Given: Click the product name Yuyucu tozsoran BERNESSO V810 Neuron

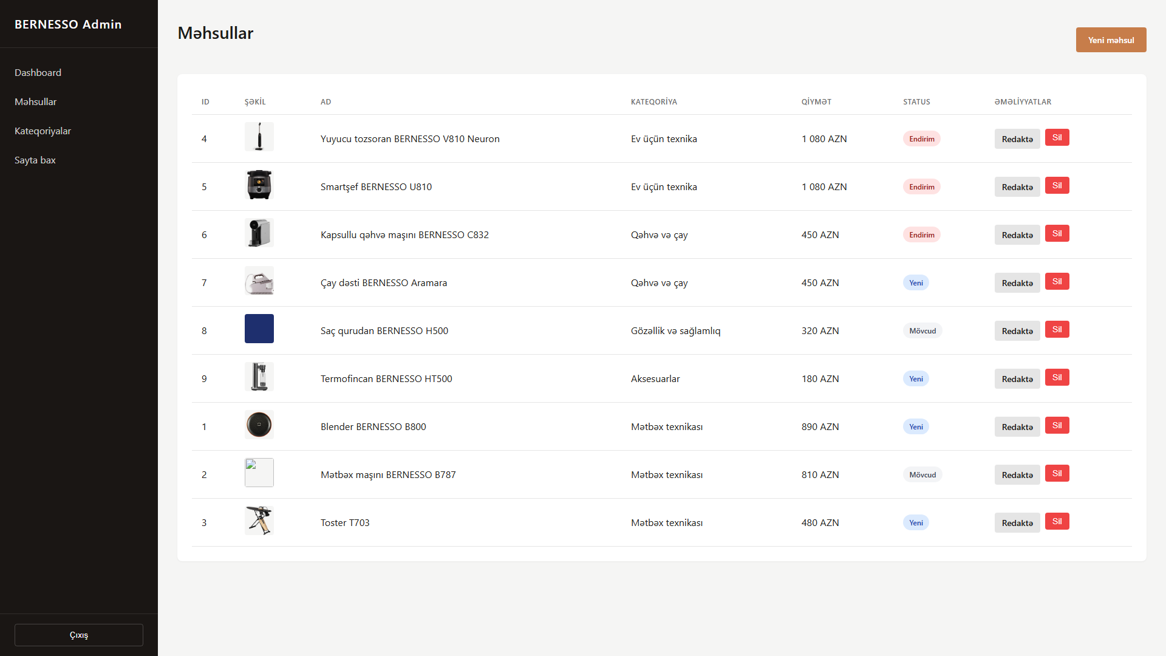Looking at the screenshot, I should (x=410, y=138).
